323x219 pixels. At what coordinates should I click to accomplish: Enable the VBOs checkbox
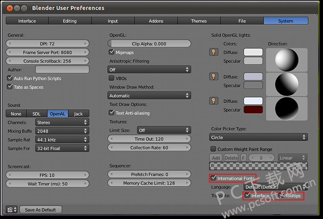click(111, 78)
